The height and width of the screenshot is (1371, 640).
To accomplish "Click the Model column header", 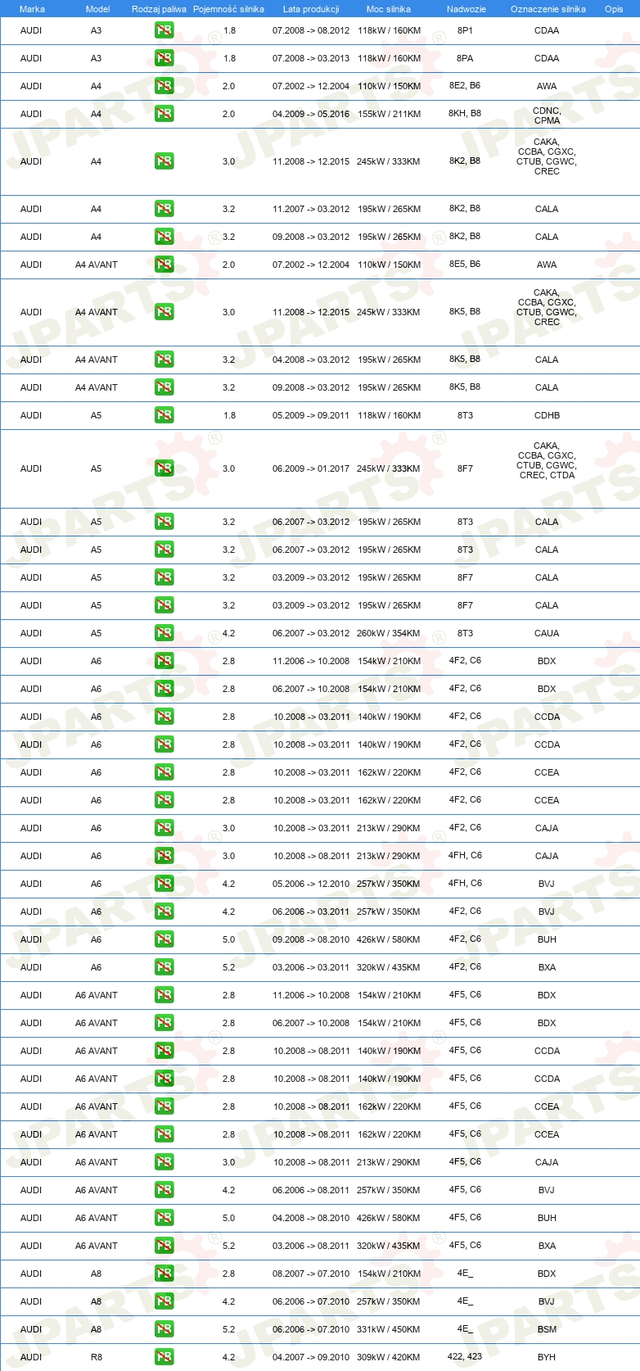I will tap(97, 9).
